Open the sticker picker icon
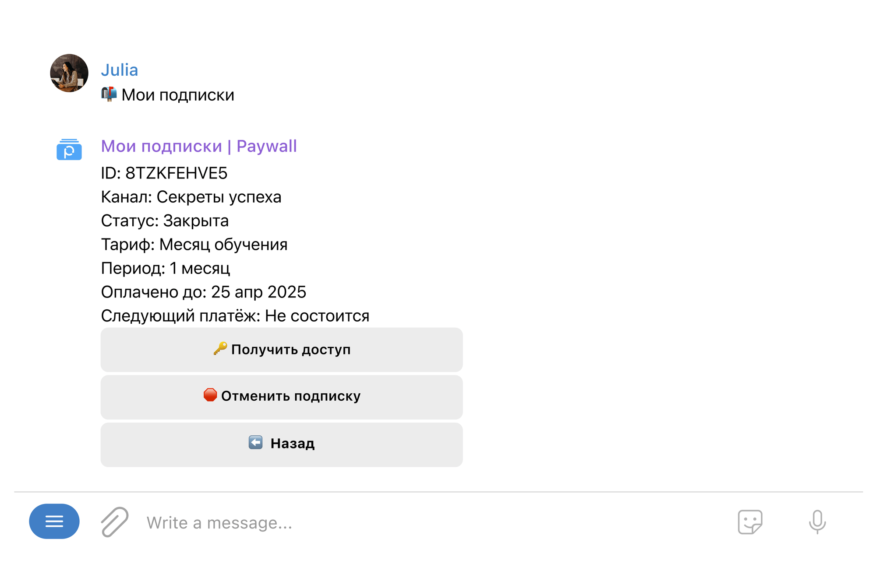 pos(750,521)
